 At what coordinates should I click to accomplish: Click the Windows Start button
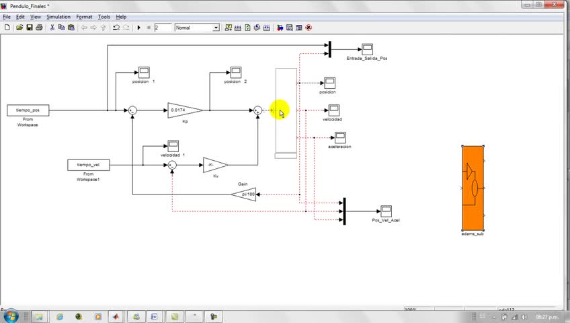(11, 316)
